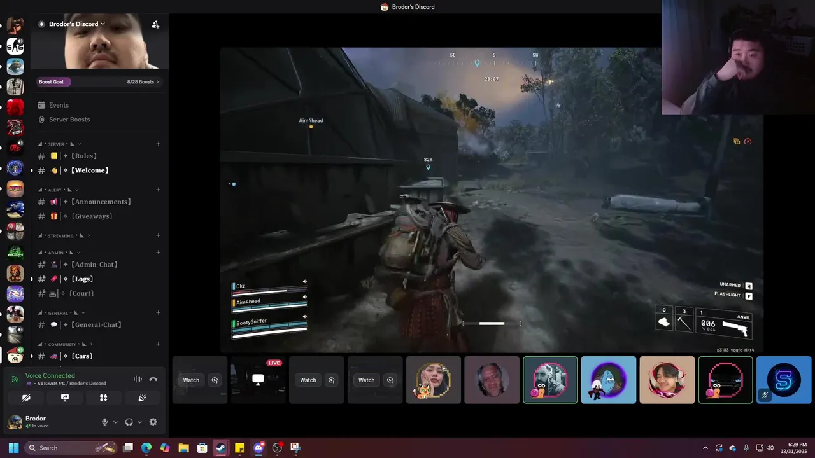Open Copilot from the taskbar
Image resolution: width=815 pixels, height=458 pixels.
(165, 448)
